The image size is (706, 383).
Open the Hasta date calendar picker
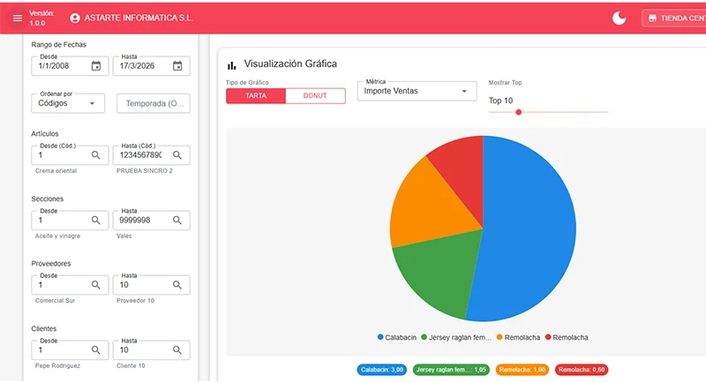[177, 65]
